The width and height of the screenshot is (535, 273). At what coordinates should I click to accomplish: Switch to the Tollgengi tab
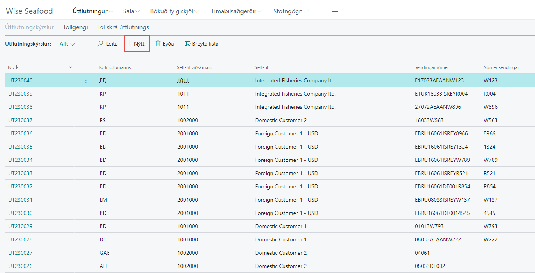pyautogui.click(x=76, y=27)
